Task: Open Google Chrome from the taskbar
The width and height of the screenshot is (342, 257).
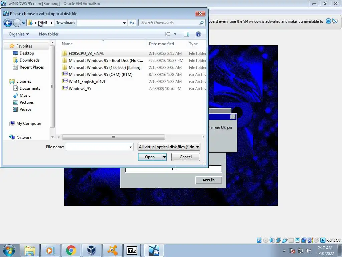Action: point(71,250)
